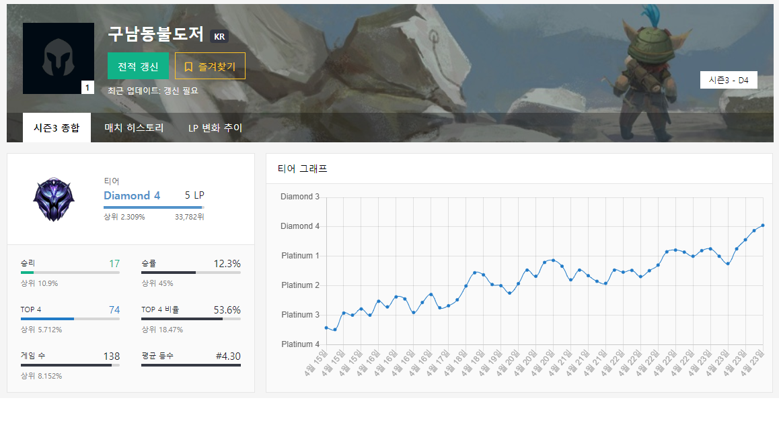Click the green 승리 progress bar
779x435 pixels.
tap(70, 273)
